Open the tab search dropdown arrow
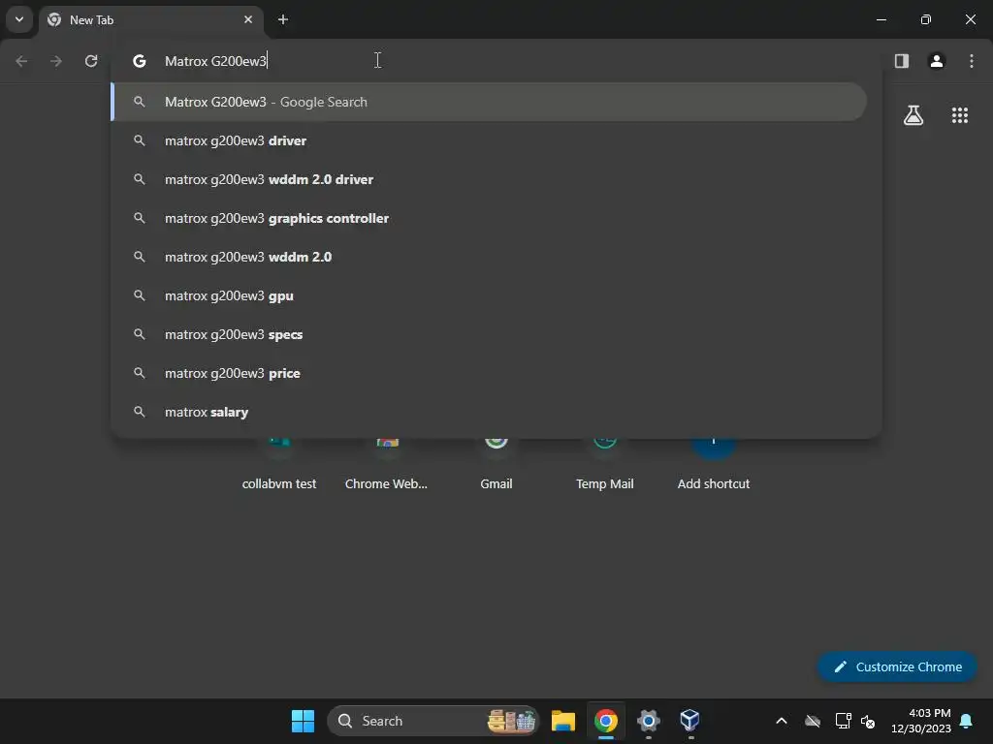The height and width of the screenshot is (744, 993). [x=19, y=19]
